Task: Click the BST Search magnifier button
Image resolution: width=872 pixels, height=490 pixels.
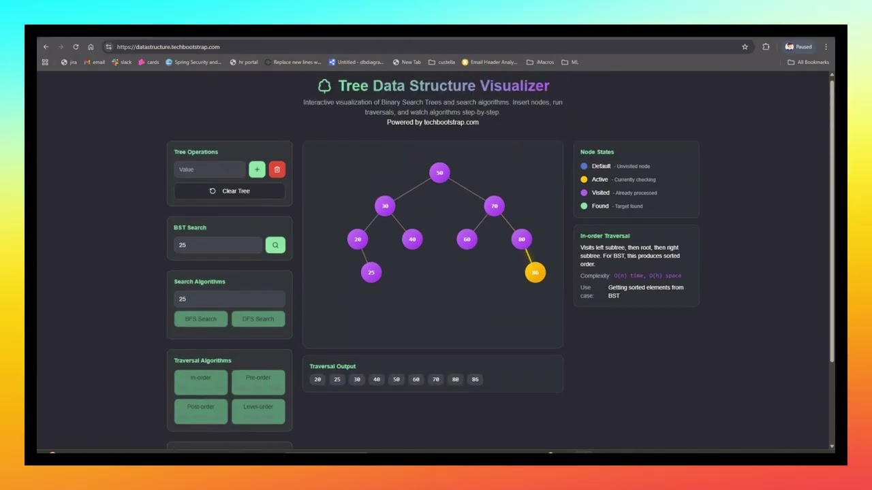Action: point(275,245)
